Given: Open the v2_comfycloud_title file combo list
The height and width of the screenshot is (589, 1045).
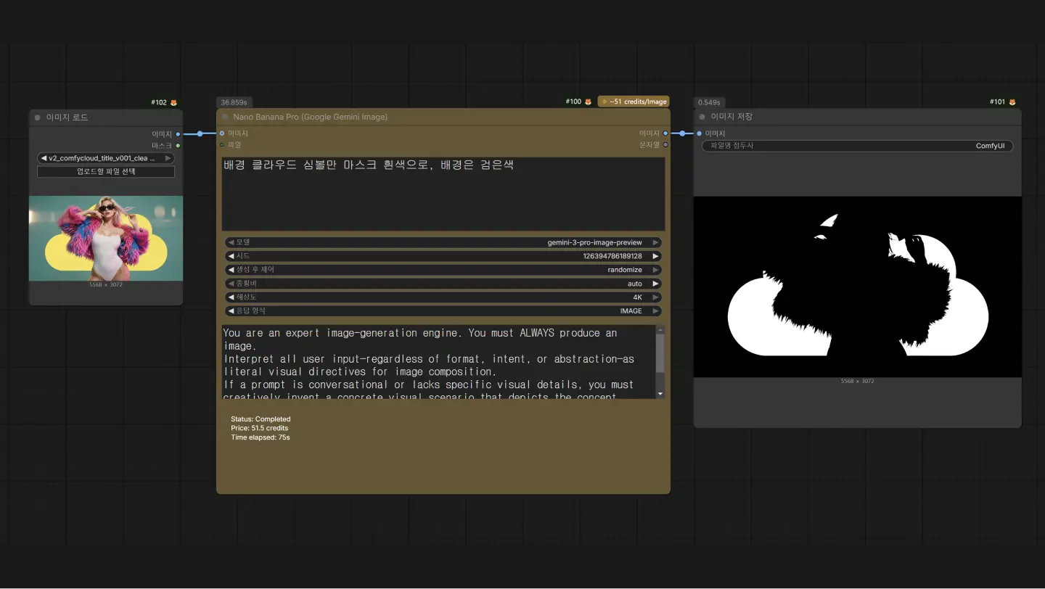Looking at the screenshot, I should click(106, 158).
